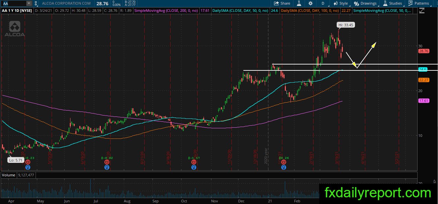Click the Volume panel label
This screenshot has height=204, width=438.
point(9,175)
